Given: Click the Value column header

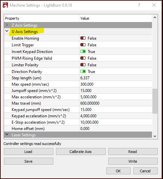Looking at the screenshot, I should click(116, 18).
